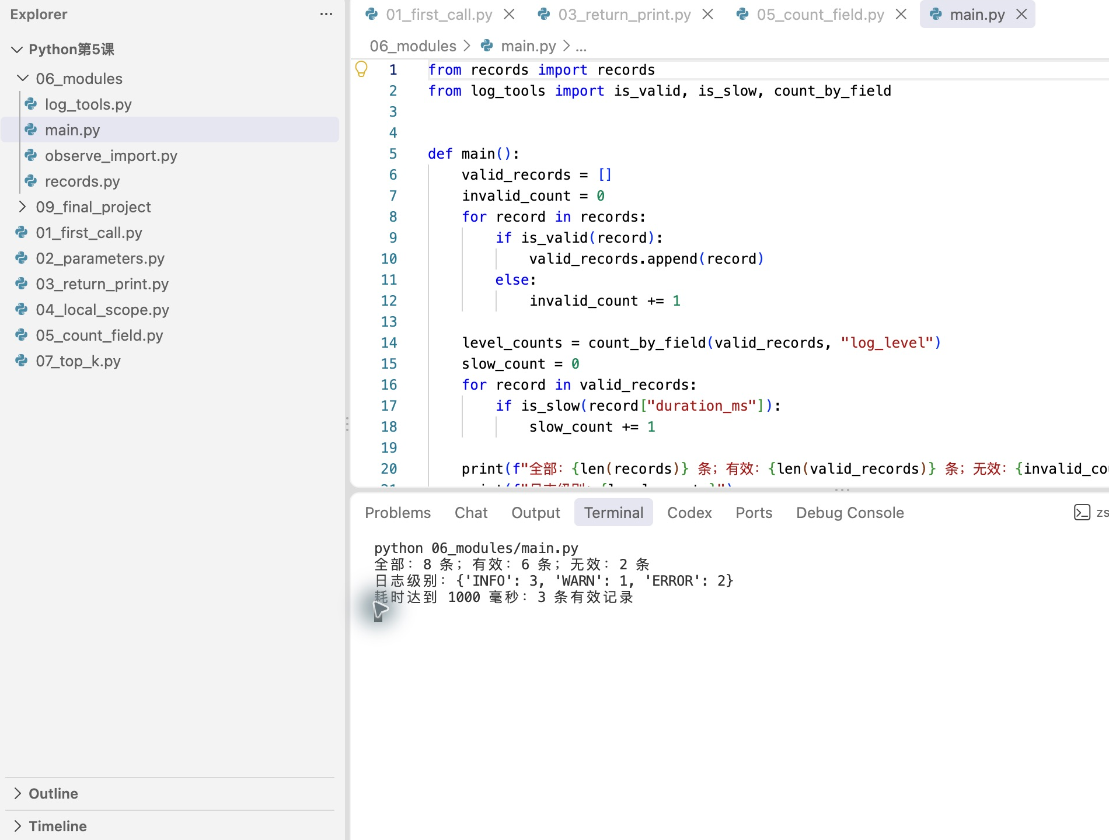Click the Python icon beside log_tools.py
This screenshot has height=840, width=1109.
[31, 104]
